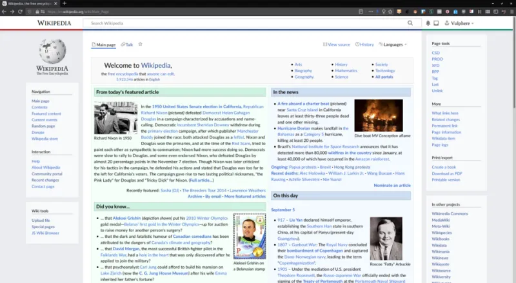Open Wikipedia alerts bell icon
This screenshot has height=283, width=516.
click(x=428, y=23)
